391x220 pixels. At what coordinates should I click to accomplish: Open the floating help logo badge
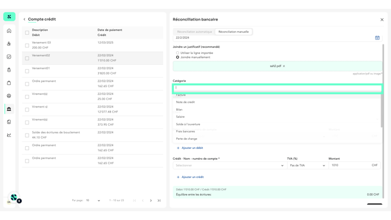14,198
